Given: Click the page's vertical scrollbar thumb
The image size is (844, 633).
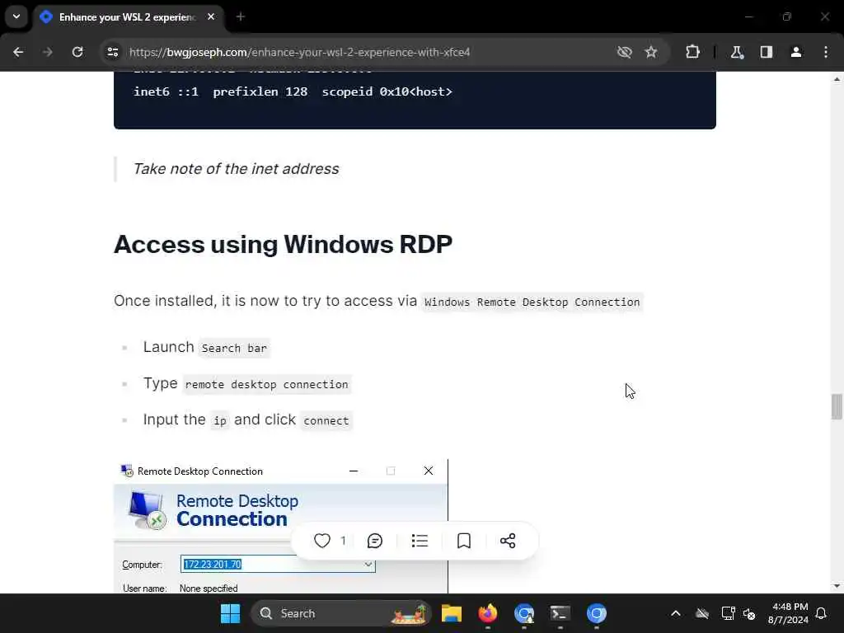Looking at the screenshot, I should pos(837,406).
